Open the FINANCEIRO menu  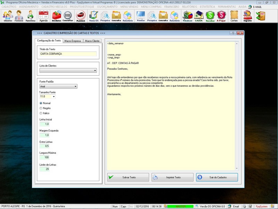point(172,7)
